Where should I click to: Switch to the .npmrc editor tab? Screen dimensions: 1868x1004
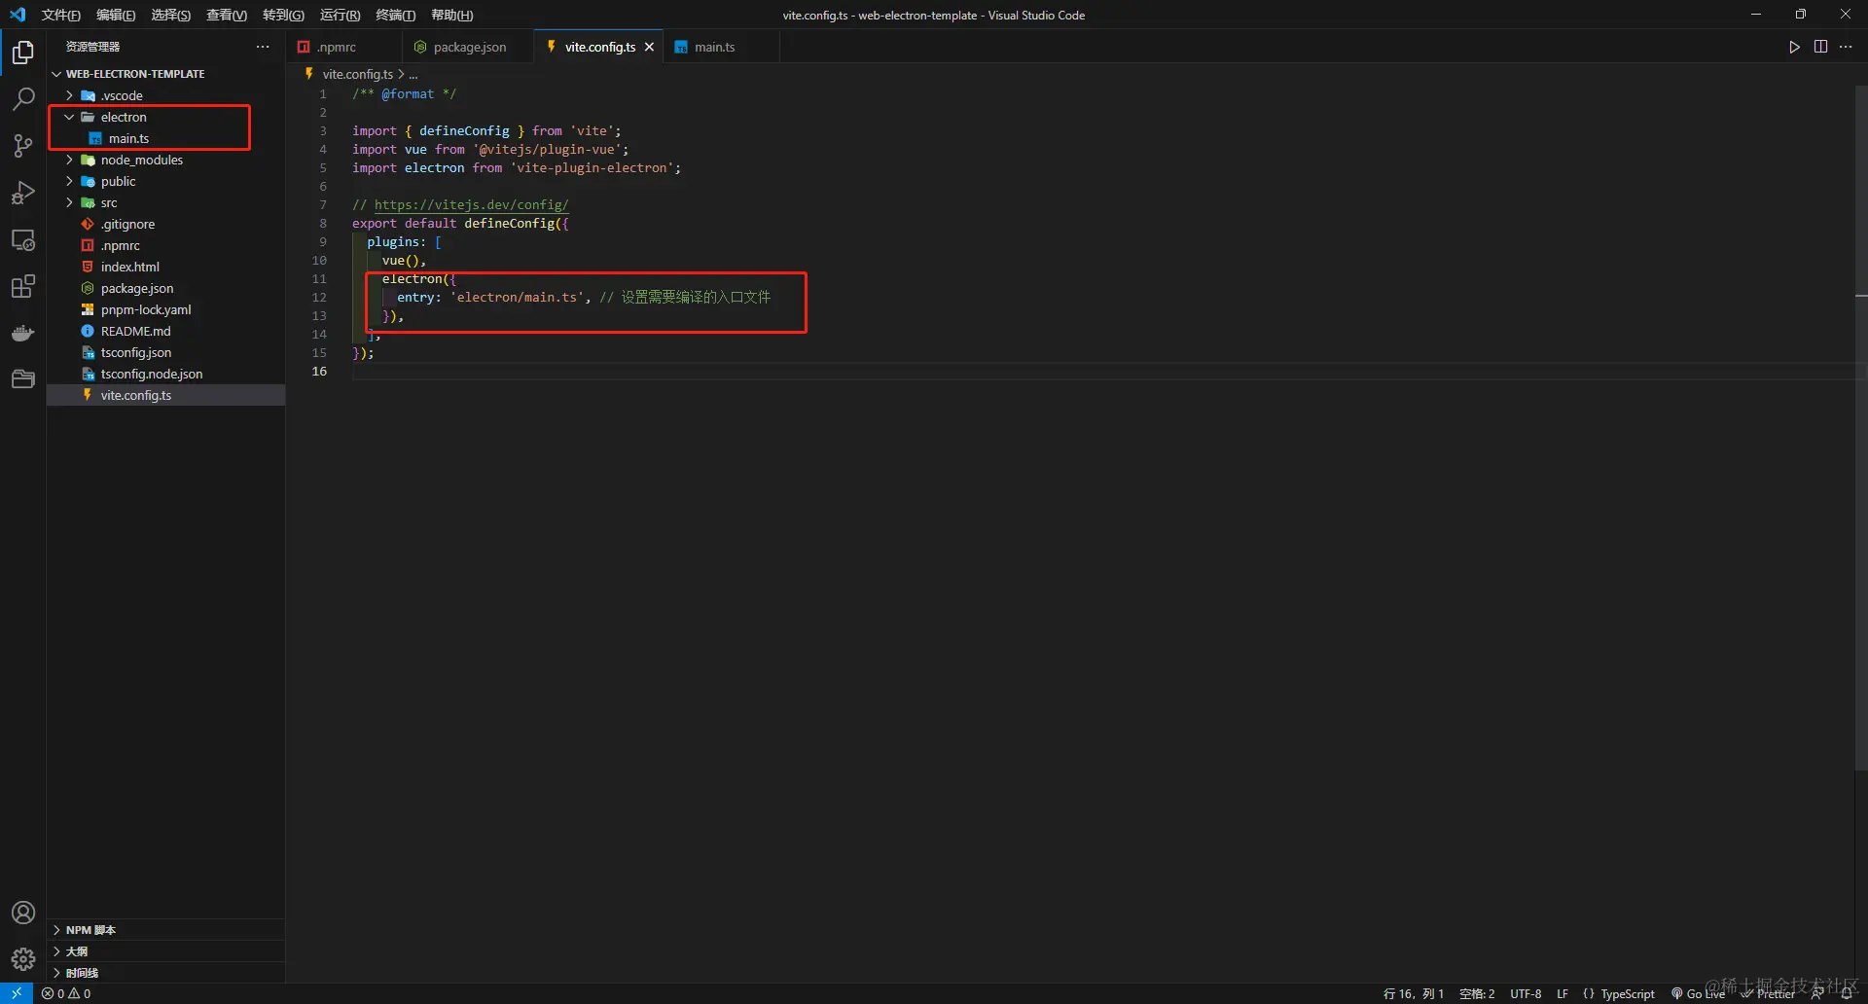[x=344, y=47]
